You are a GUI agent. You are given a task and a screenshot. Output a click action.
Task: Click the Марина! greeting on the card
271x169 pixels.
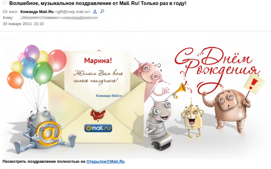[x=98, y=61]
